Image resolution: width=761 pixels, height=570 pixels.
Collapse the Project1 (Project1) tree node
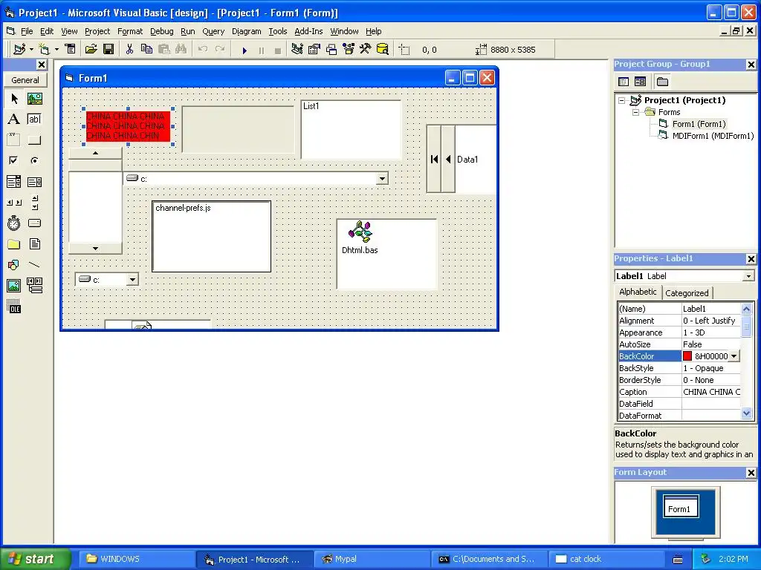click(x=622, y=100)
